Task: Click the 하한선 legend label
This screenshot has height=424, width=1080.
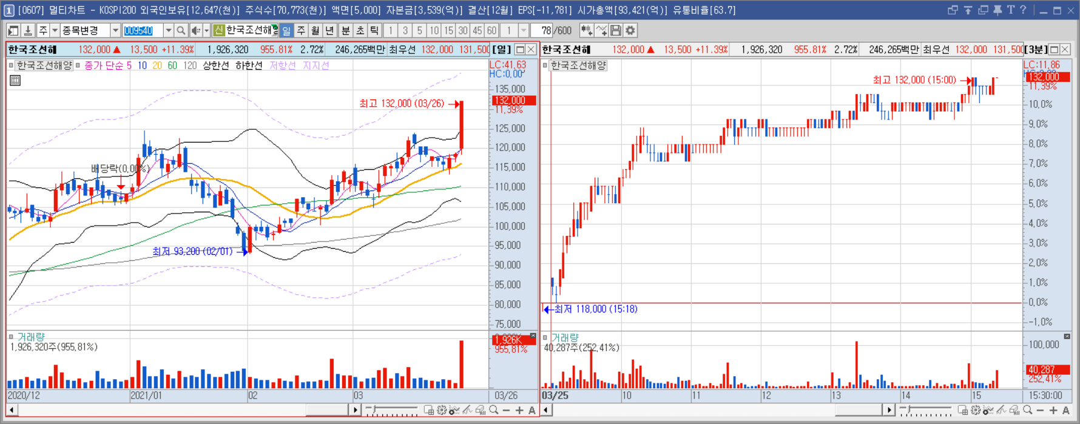Action: pyautogui.click(x=249, y=66)
